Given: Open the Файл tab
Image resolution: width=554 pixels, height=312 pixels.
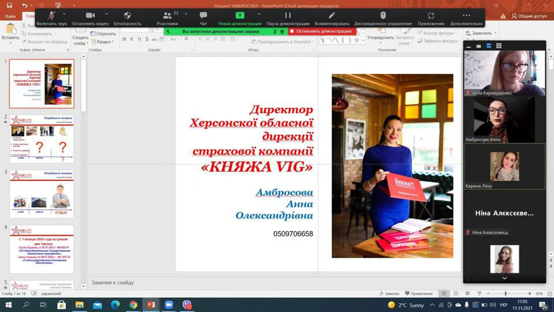Looking at the screenshot, I should (x=10, y=16).
